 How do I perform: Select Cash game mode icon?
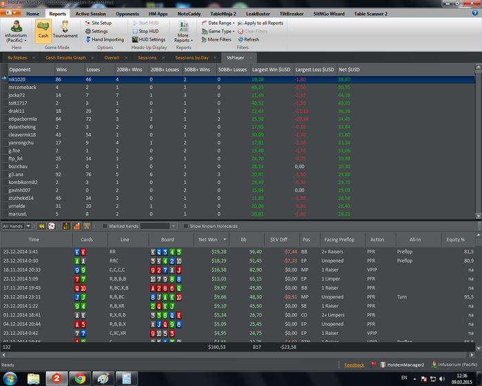point(43,30)
